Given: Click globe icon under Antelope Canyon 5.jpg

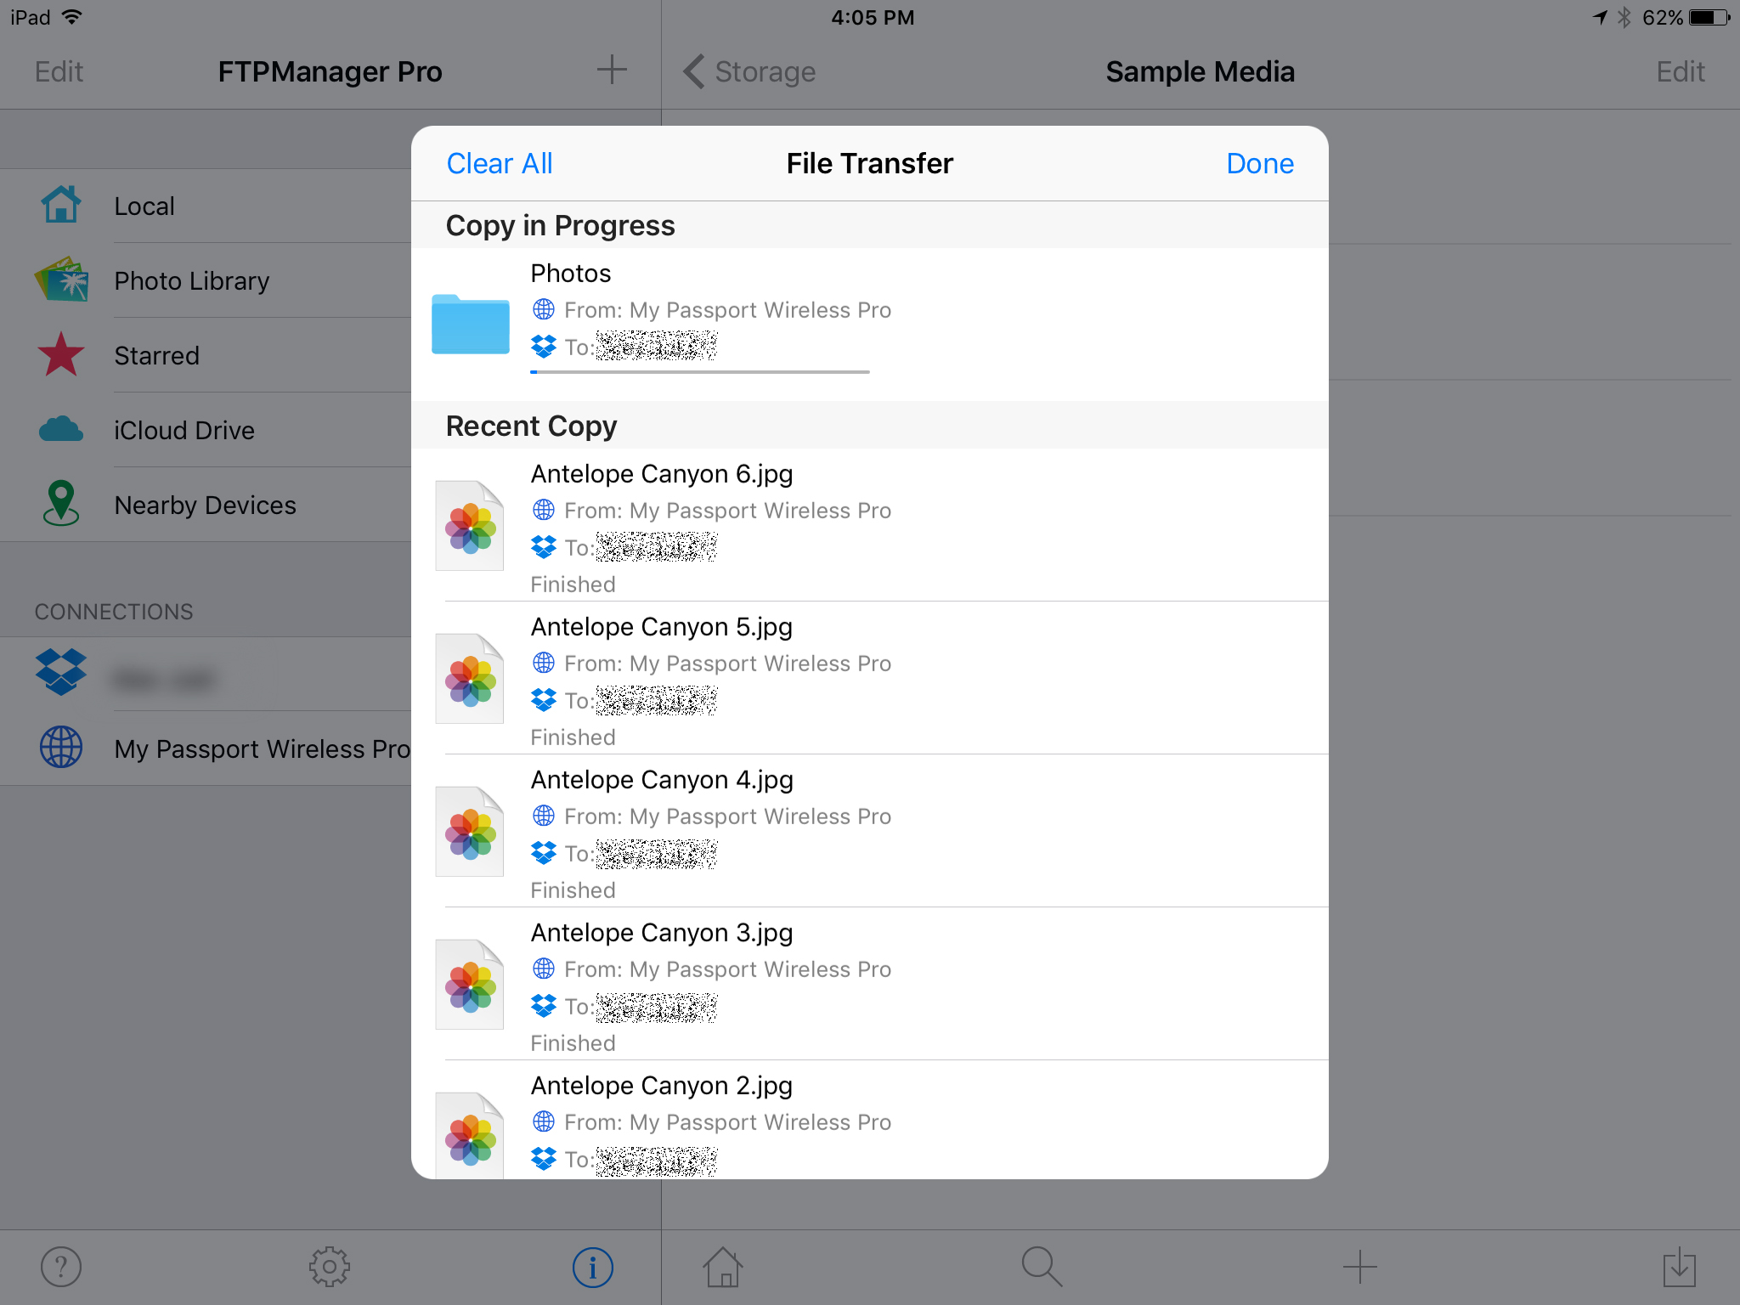Looking at the screenshot, I should (x=544, y=663).
